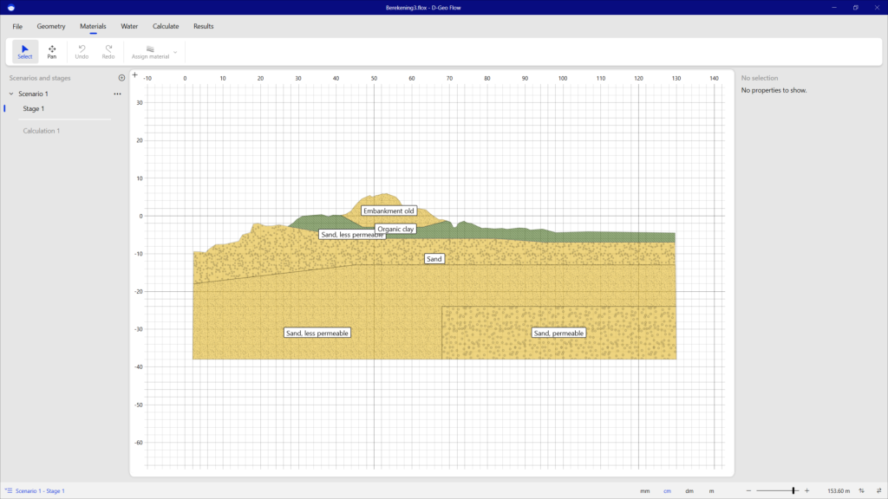Set units to m
The width and height of the screenshot is (888, 499).
(712, 491)
